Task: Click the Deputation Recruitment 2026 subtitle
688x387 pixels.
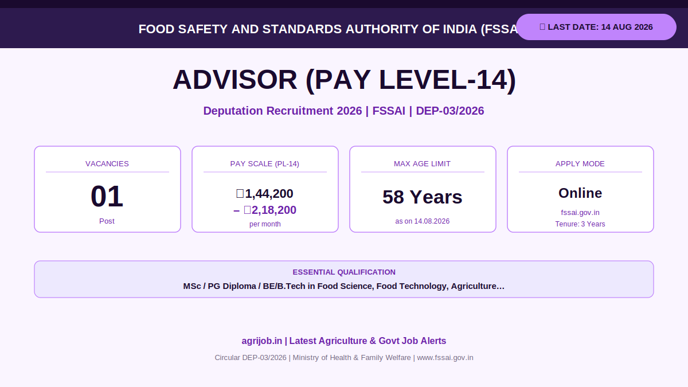Action: (x=344, y=111)
